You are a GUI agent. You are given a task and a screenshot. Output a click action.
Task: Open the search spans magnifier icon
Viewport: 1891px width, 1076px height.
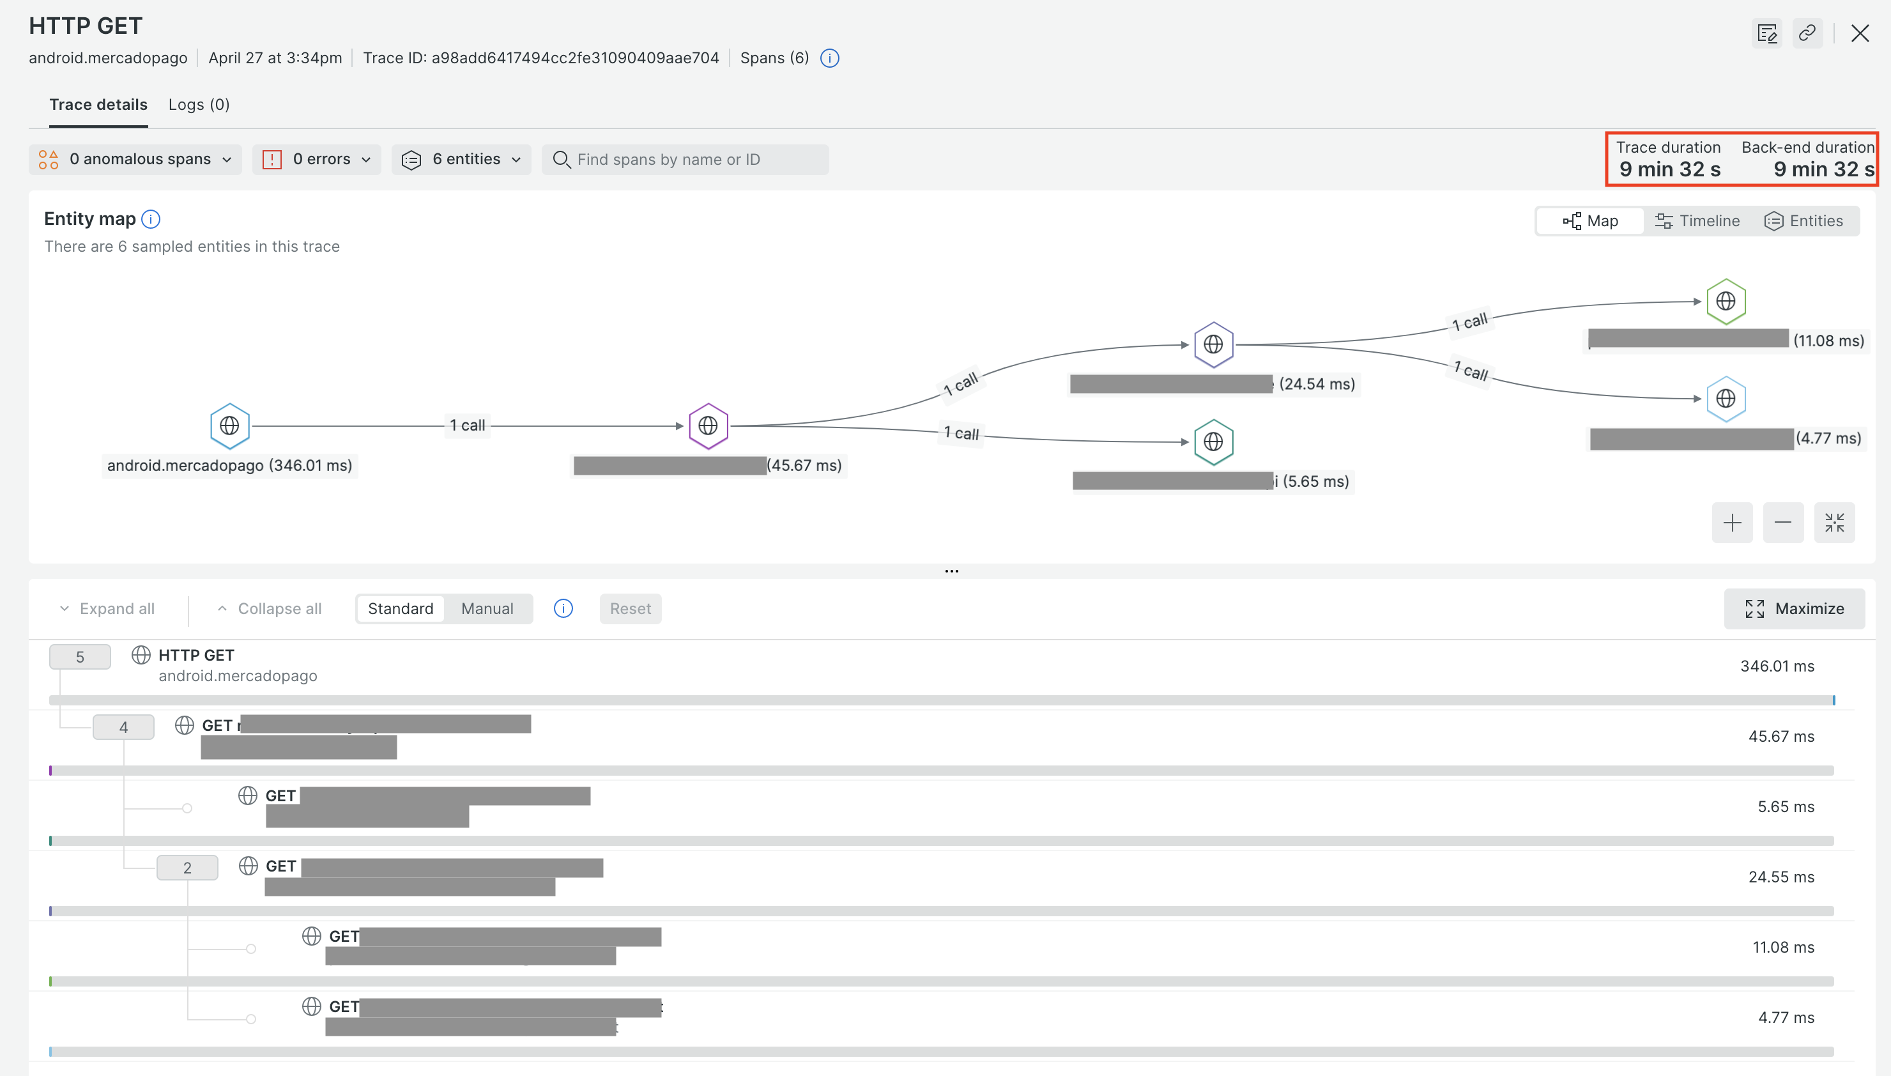562,160
